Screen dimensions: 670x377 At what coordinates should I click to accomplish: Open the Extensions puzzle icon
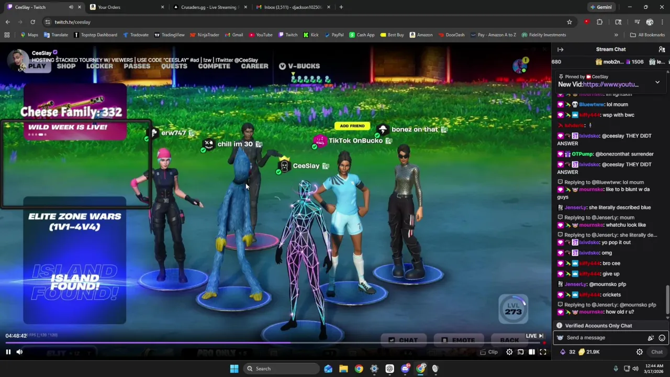click(599, 22)
